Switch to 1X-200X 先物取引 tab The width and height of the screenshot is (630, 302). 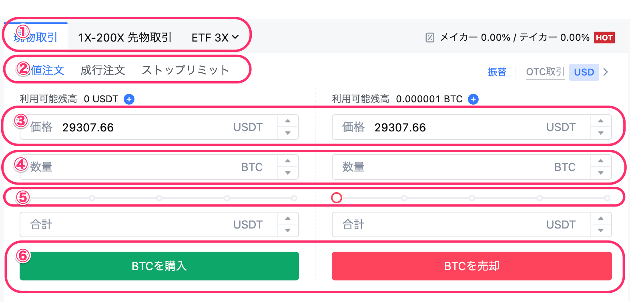[x=124, y=38]
